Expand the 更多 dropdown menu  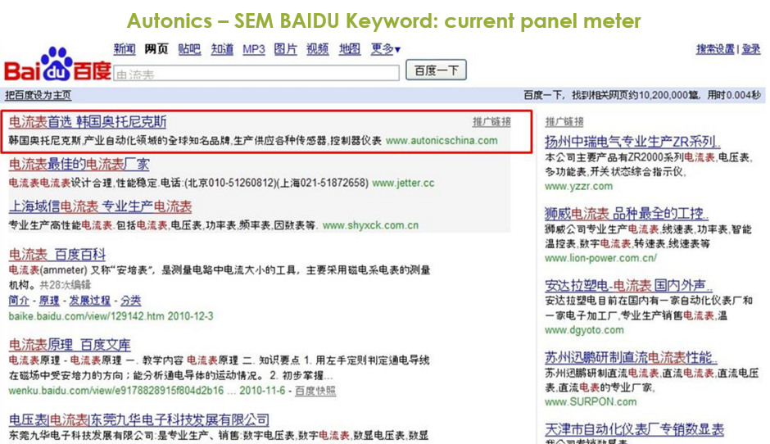(x=385, y=49)
